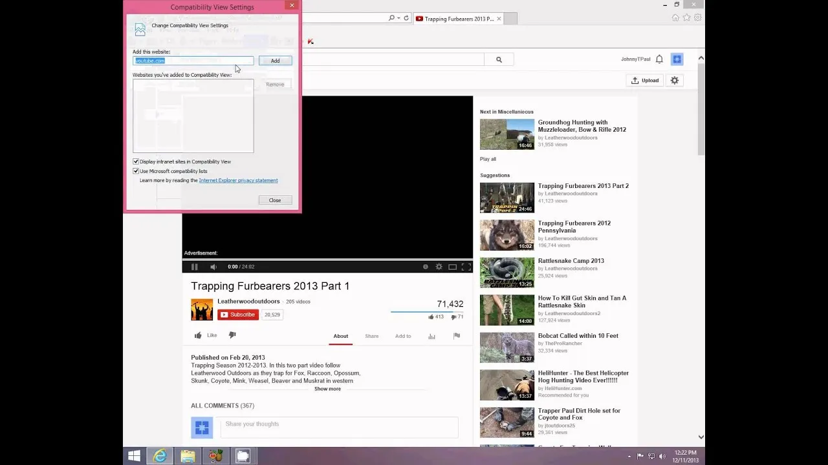Click the Action Center flag in system tray
Image resolution: width=828 pixels, height=465 pixels.
pos(640,456)
